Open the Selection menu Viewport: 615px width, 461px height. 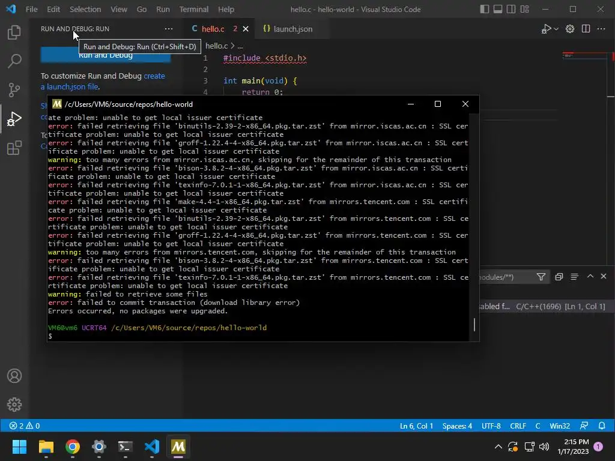click(85, 9)
